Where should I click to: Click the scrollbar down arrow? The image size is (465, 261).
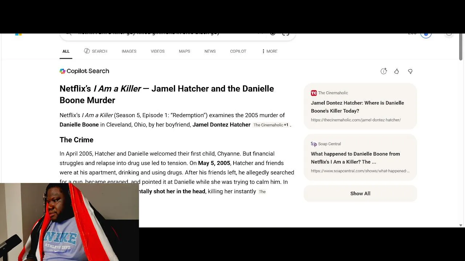tap(461, 225)
